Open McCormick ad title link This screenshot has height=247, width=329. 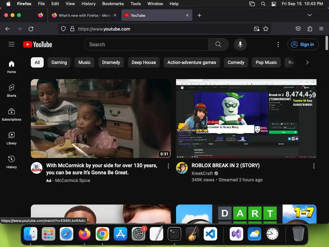click(102, 169)
